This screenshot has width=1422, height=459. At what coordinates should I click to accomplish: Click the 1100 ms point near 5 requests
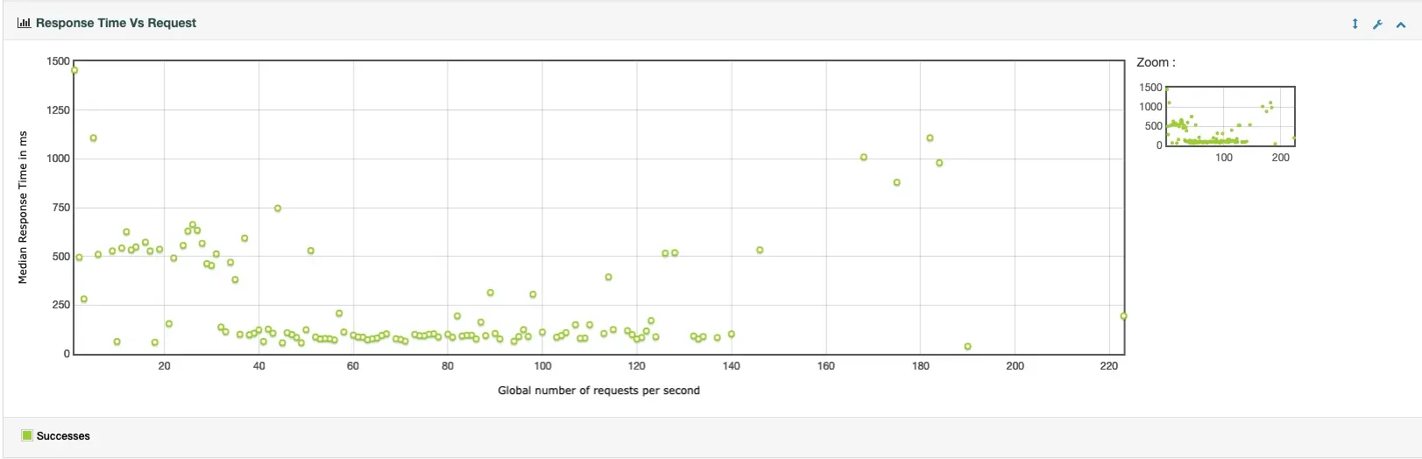tap(94, 138)
